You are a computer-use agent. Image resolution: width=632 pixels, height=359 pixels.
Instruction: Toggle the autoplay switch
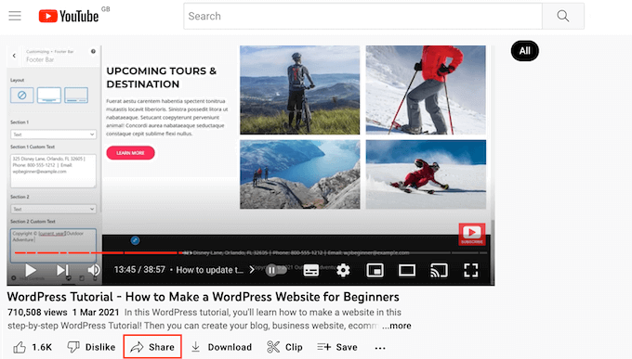276,270
